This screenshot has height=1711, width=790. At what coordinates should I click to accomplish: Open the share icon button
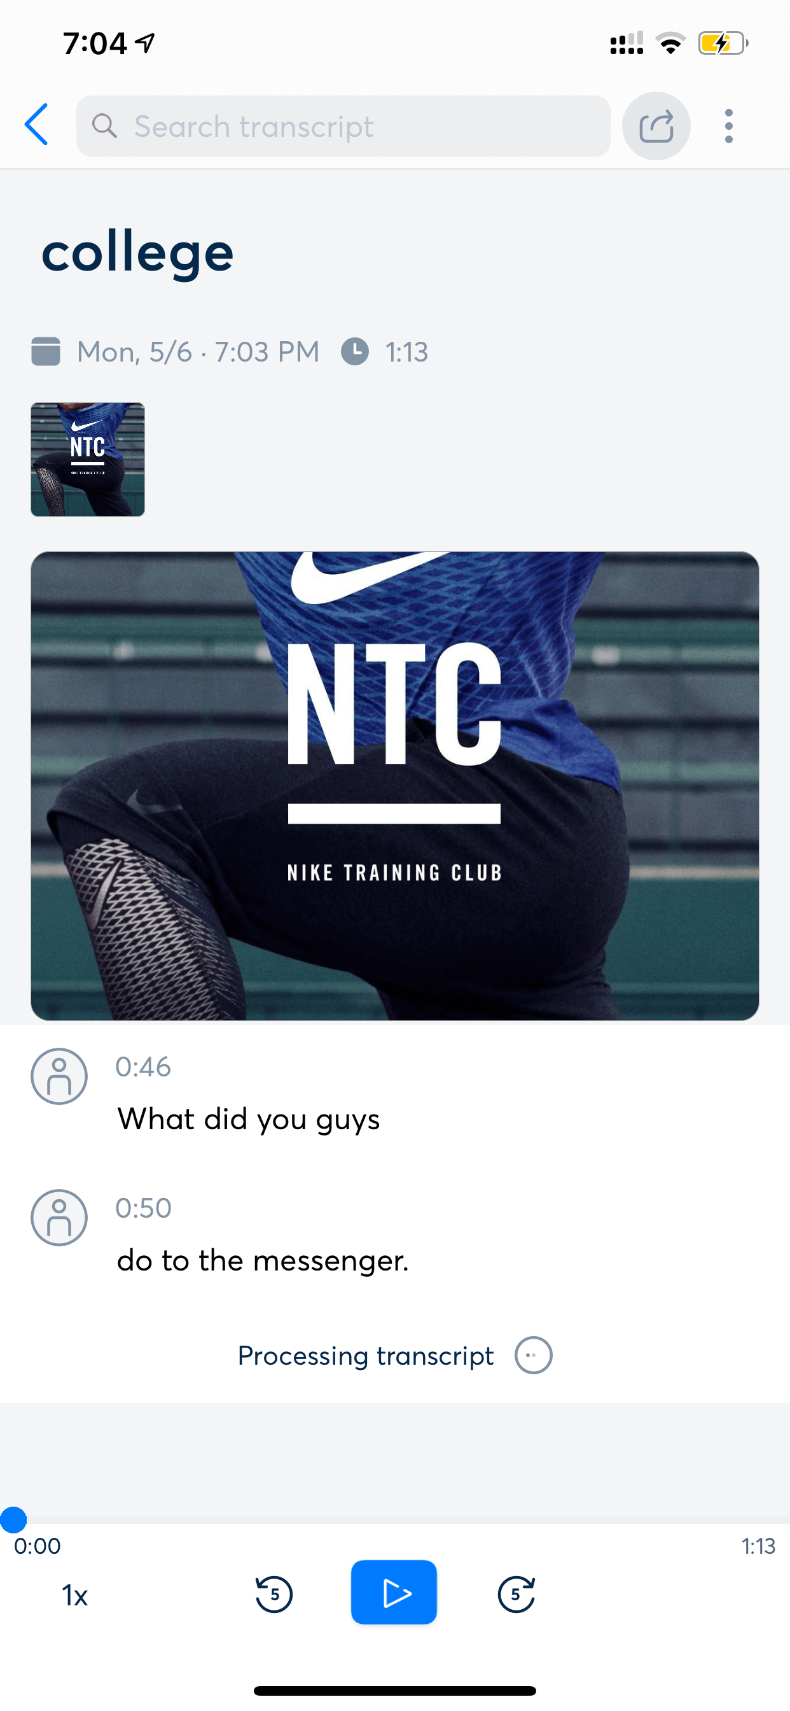(656, 126)
